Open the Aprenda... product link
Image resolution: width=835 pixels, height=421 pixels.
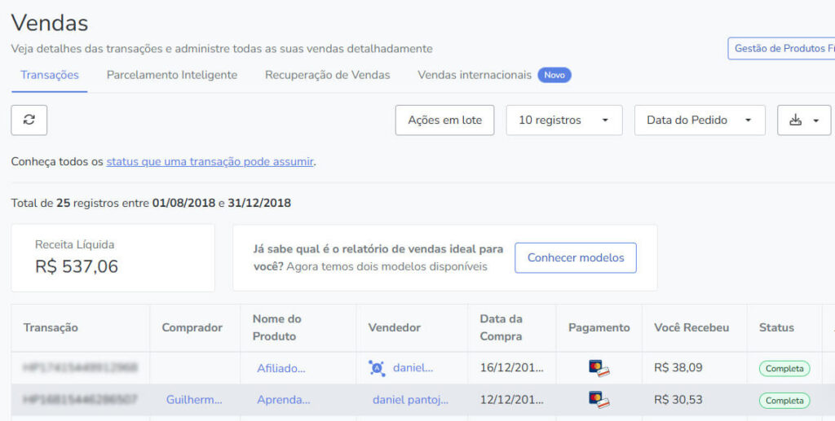point(283,400)
